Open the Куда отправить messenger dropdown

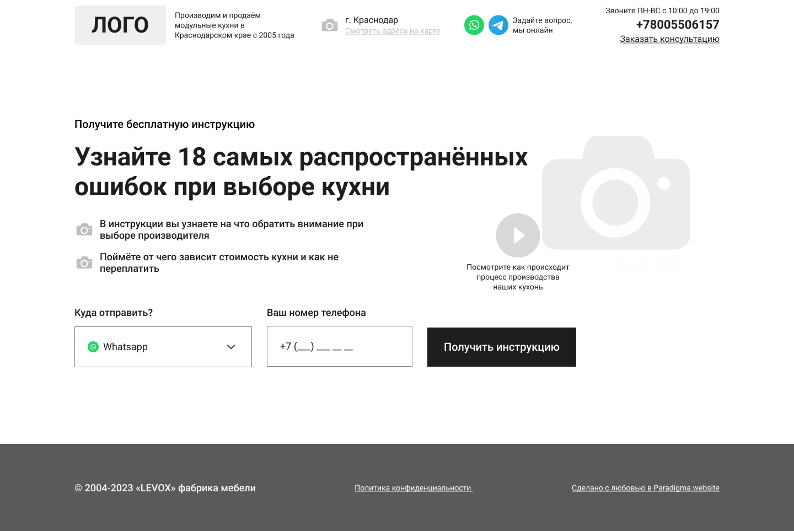tap(163, 347)
